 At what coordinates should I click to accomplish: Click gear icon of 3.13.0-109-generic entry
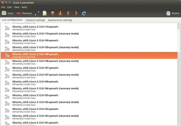7,42
